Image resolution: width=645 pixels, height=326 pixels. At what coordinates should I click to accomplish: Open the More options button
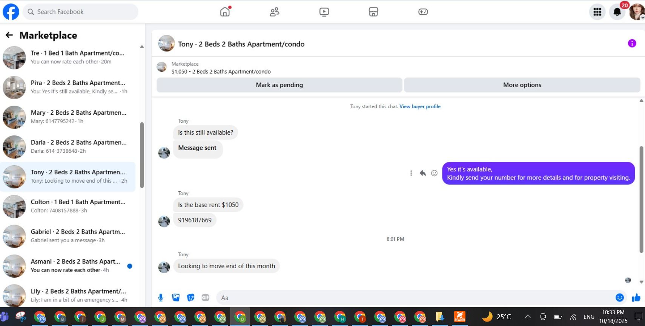[522, 85]
